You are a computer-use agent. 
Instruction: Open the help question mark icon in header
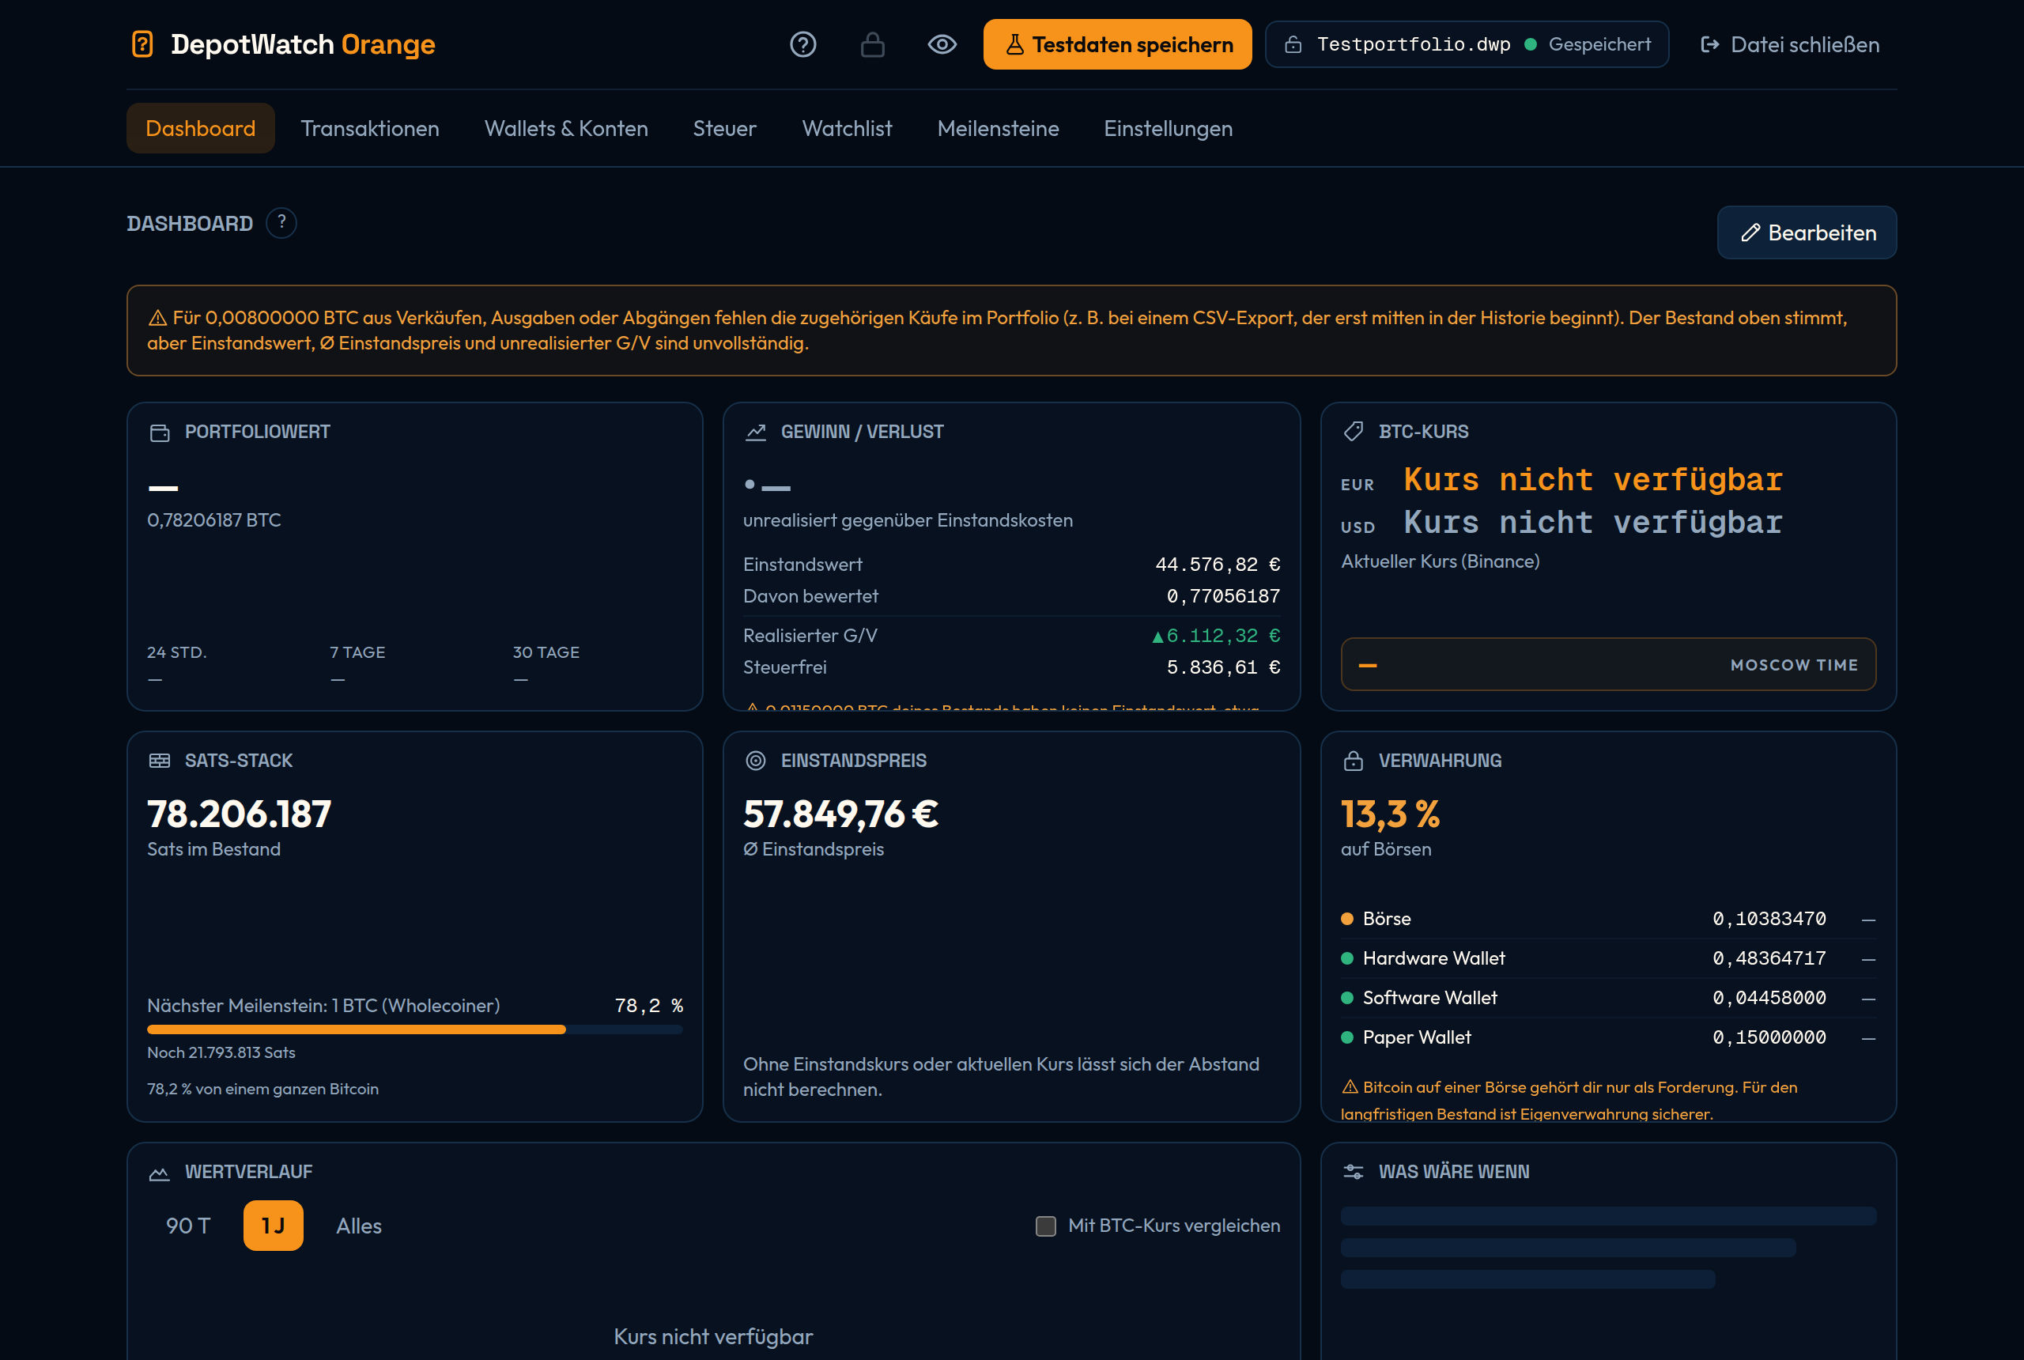(803, 44)
